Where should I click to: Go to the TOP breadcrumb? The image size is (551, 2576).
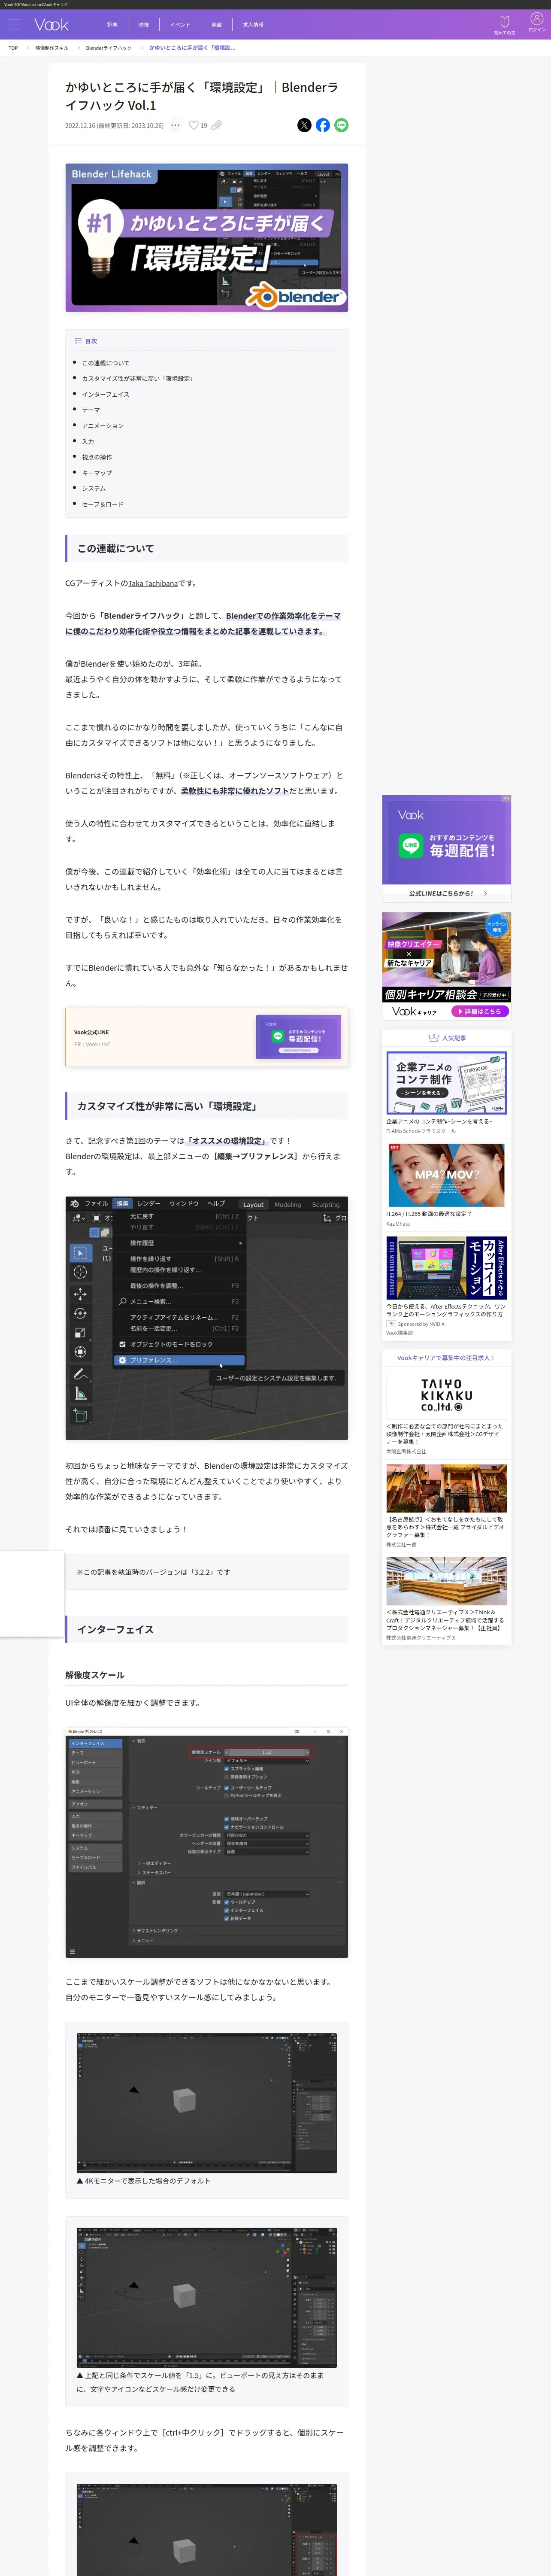(13, 48)
